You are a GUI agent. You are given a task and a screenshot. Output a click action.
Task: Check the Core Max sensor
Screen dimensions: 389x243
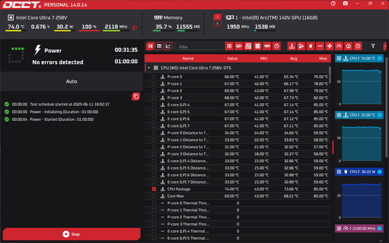click(x=154, y=196)
